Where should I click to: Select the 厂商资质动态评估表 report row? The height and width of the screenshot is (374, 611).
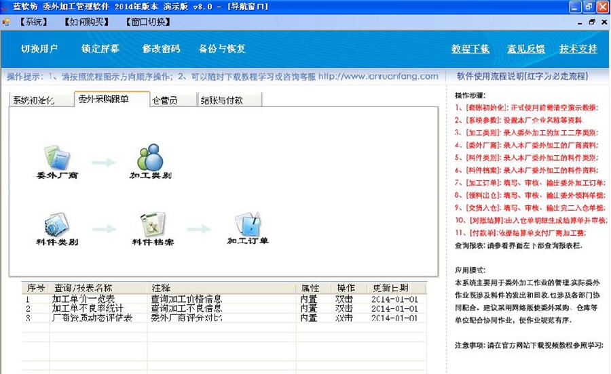(224, 318)
